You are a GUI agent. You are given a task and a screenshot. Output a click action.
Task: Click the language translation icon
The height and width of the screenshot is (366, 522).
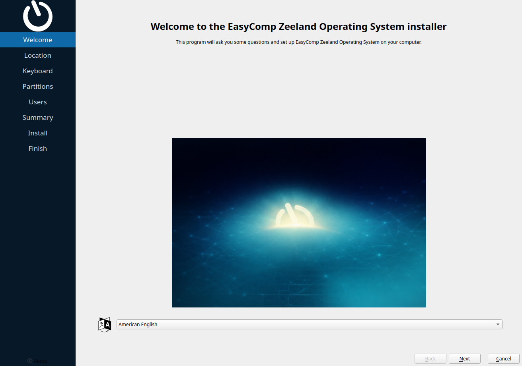(104, 325)
